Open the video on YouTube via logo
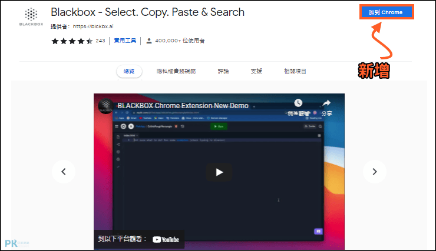Screen dimensions: 436x251 point(166,239)
